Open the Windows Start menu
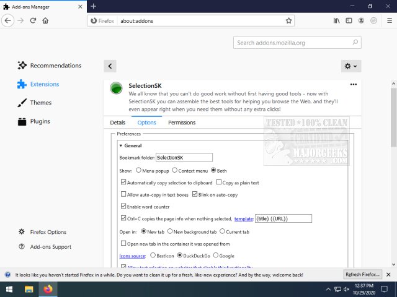397x297 pixels. point(9,289)
